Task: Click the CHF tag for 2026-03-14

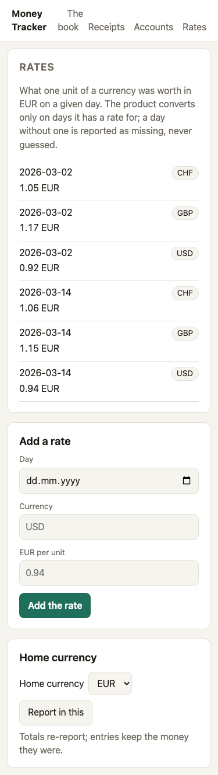Action: [185, 293]
